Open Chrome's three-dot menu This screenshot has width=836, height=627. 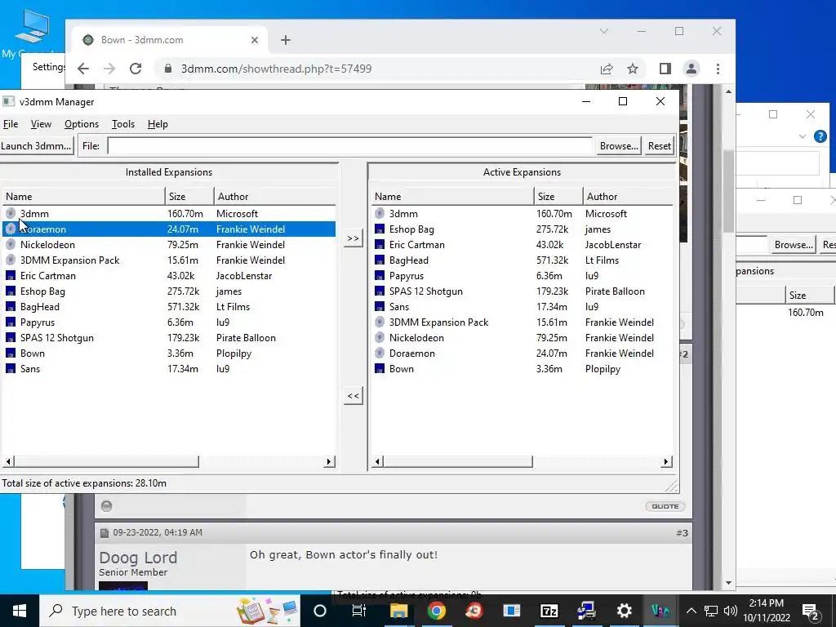click(718, 69)
